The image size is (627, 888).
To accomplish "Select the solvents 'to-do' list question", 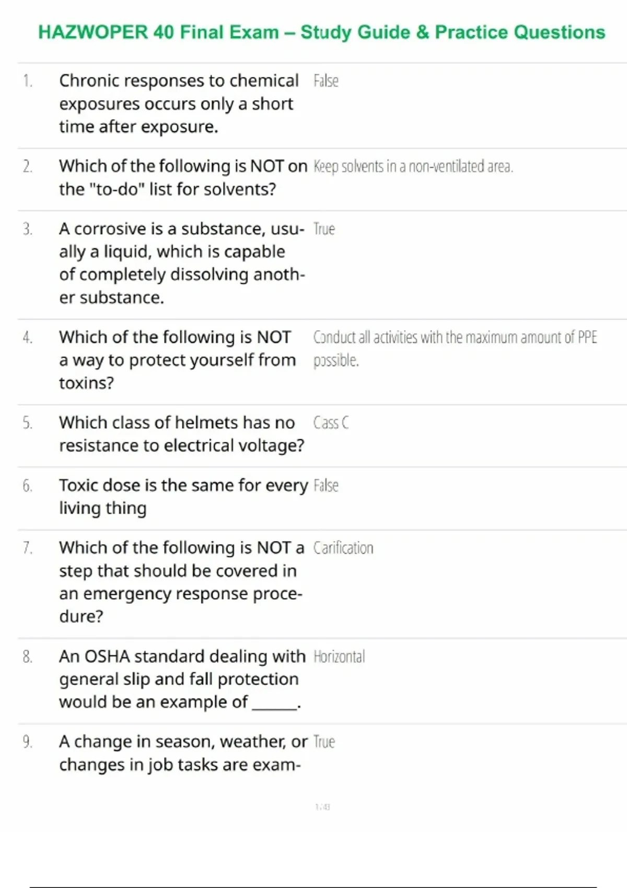I will click(182, 178).
